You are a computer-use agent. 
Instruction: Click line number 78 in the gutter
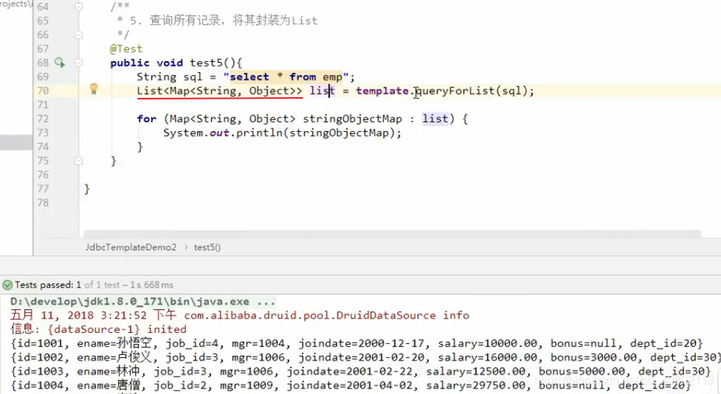[x=43, y=203]
